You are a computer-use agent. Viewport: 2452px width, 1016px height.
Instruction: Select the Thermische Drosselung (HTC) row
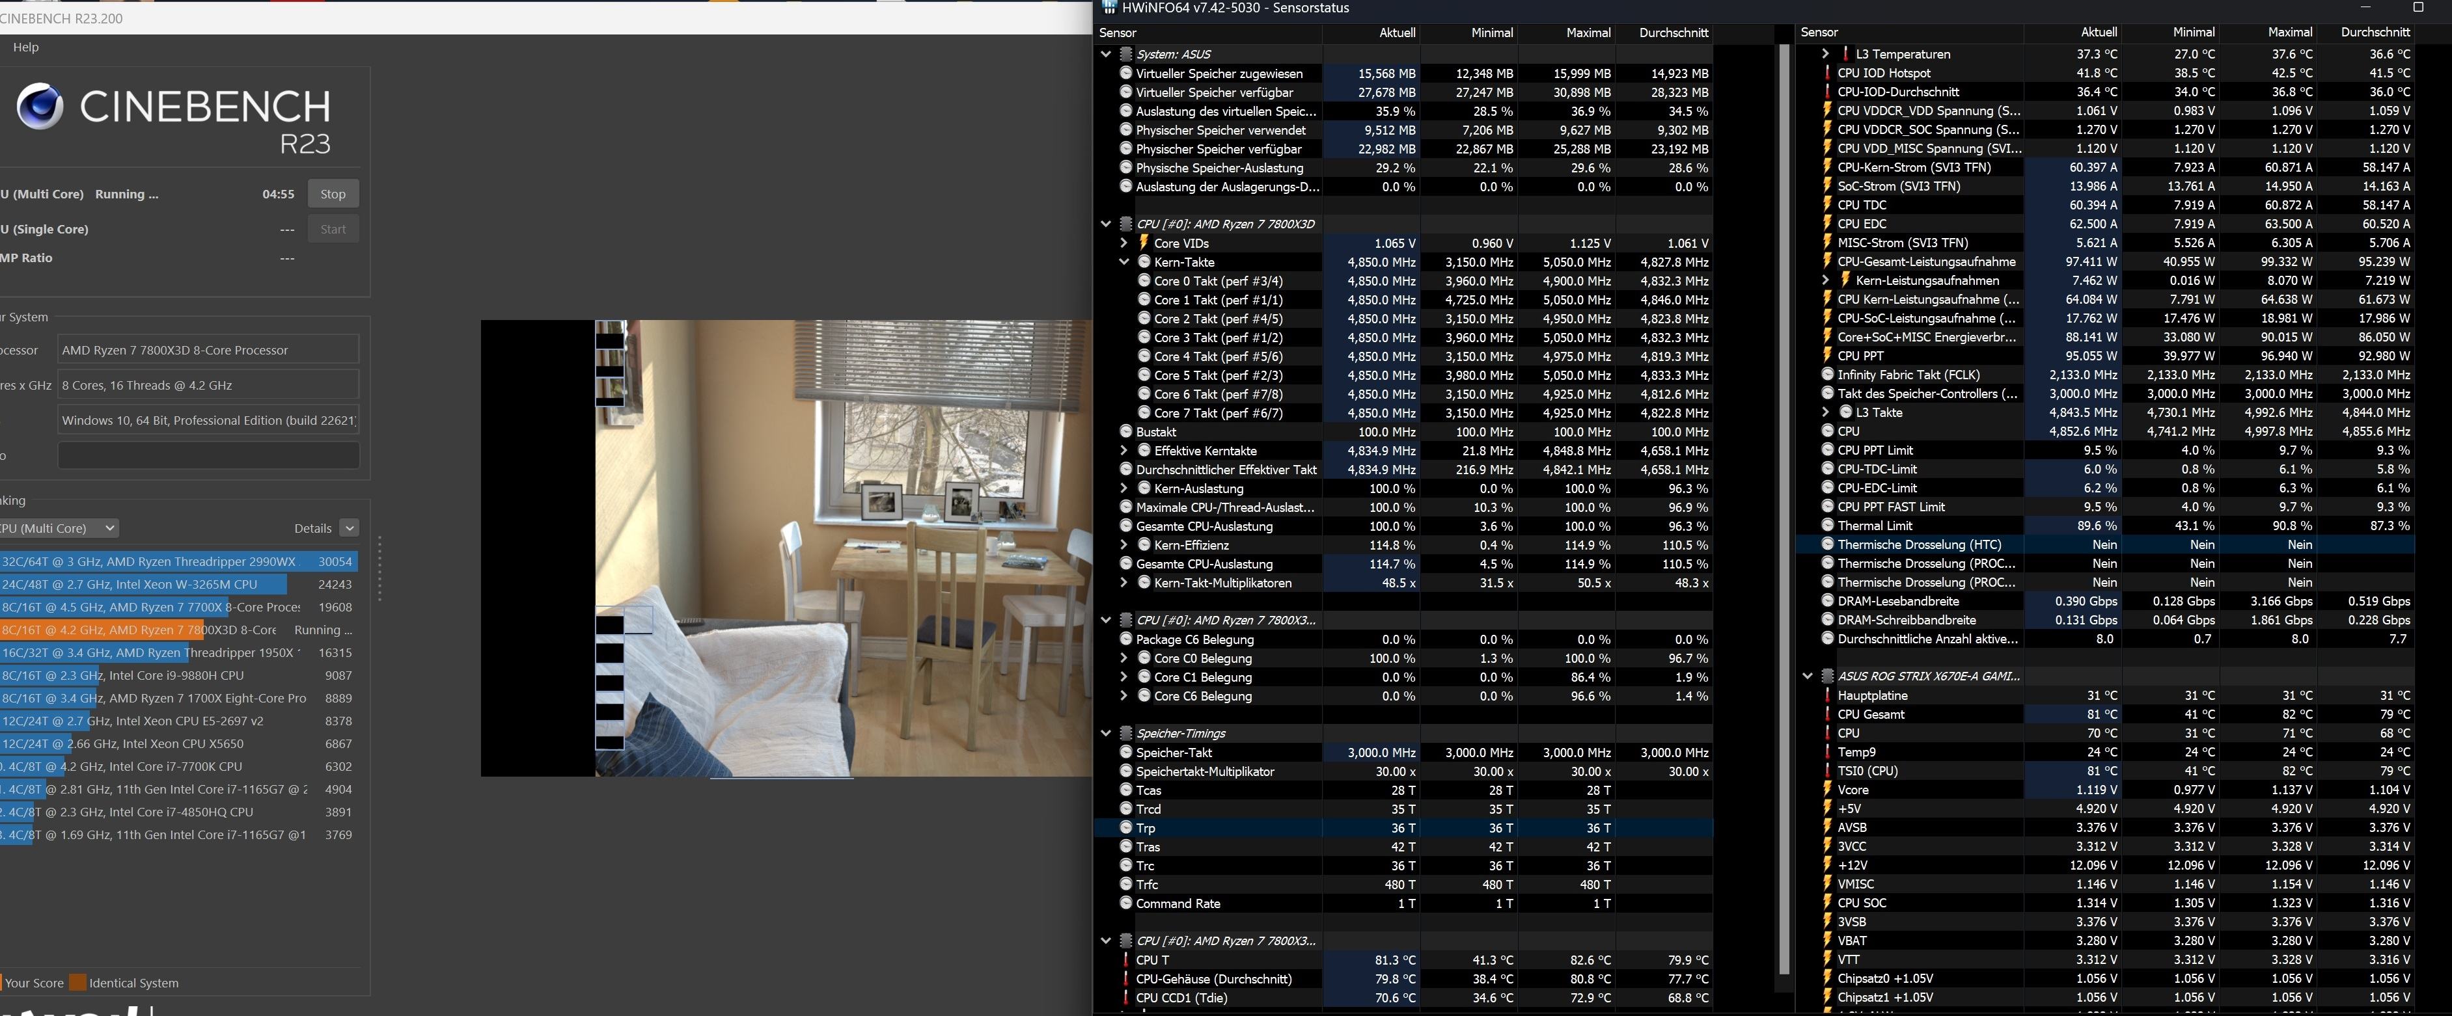click(2104, 545)
